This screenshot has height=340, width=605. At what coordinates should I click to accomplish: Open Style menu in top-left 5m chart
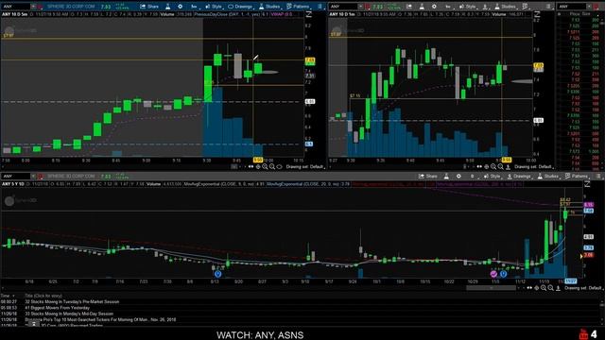pos(214,7)
